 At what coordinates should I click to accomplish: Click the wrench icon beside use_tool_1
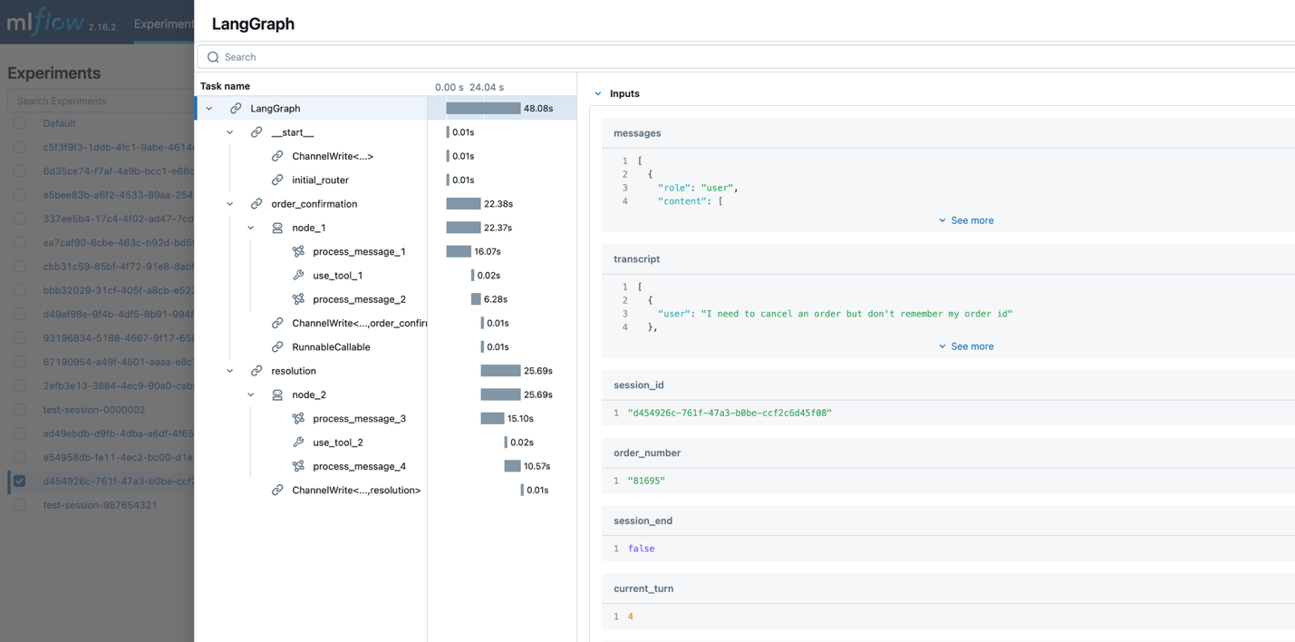(x=299, y=275)
